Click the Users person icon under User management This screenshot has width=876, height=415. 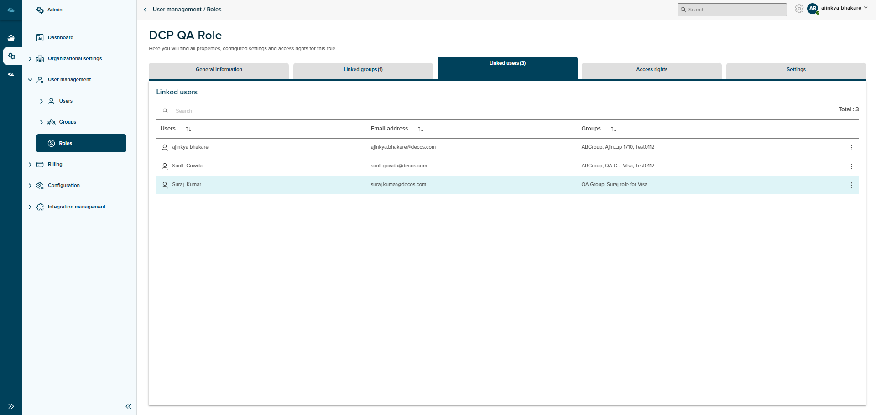point(52,101)
